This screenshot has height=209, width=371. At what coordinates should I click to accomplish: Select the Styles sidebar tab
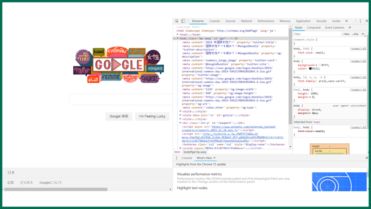[299, 28]
